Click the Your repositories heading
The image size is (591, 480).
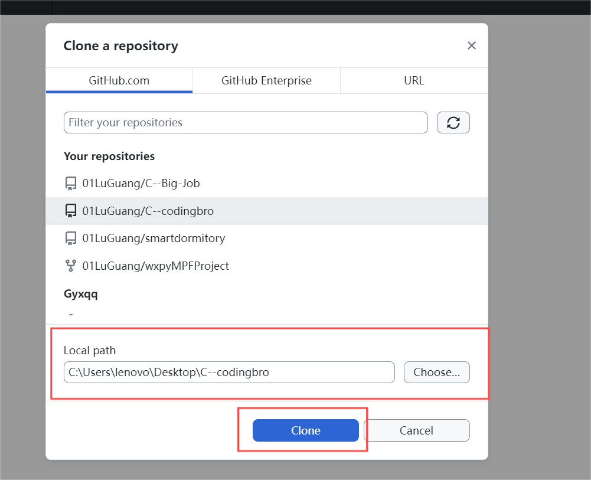tap(109, 156)
